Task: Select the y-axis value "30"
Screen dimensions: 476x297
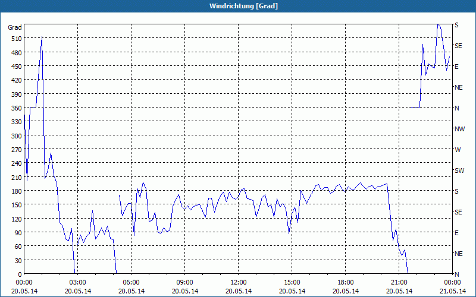Action: pyautogui.click(x=18, y=261)
